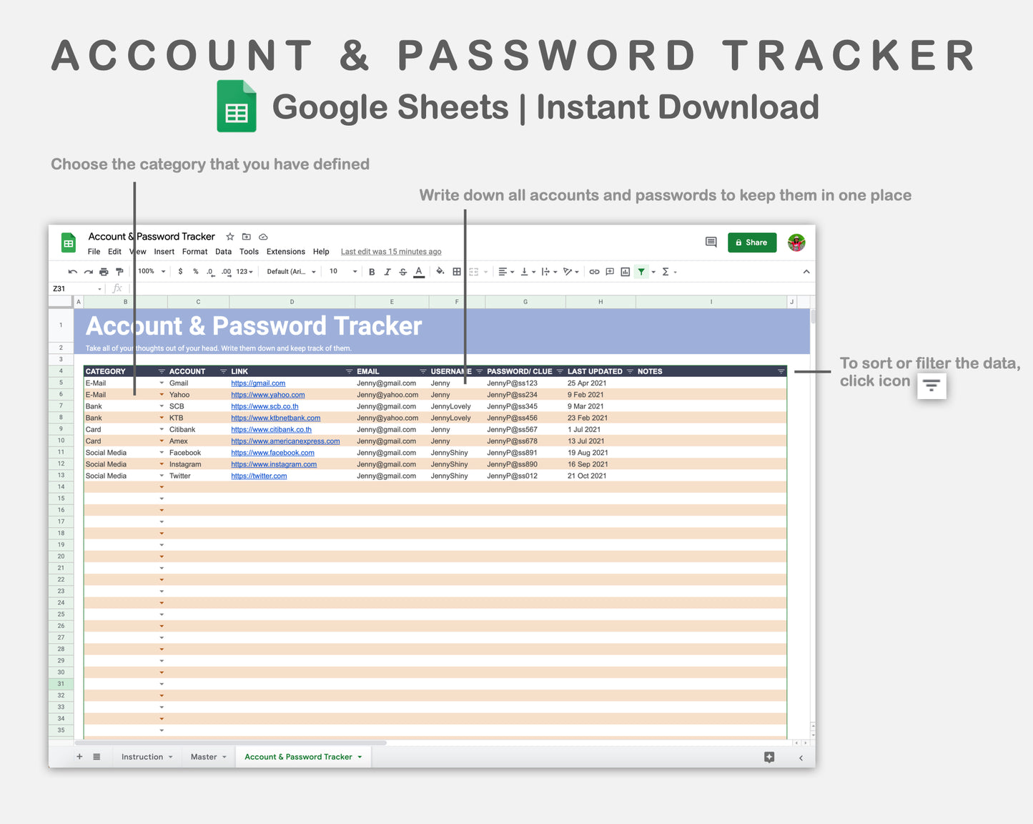Open the https://www.facebook.com link

click(x=272, y=452)
